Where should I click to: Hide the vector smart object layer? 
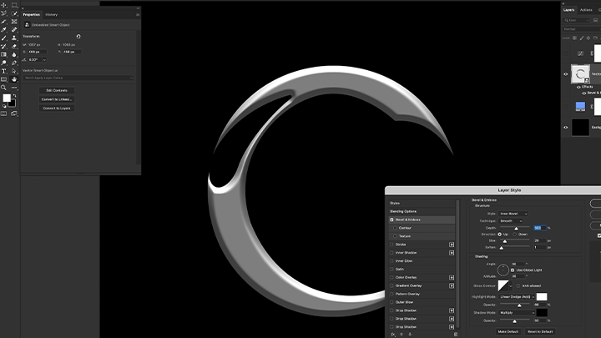tap(566, 74)
